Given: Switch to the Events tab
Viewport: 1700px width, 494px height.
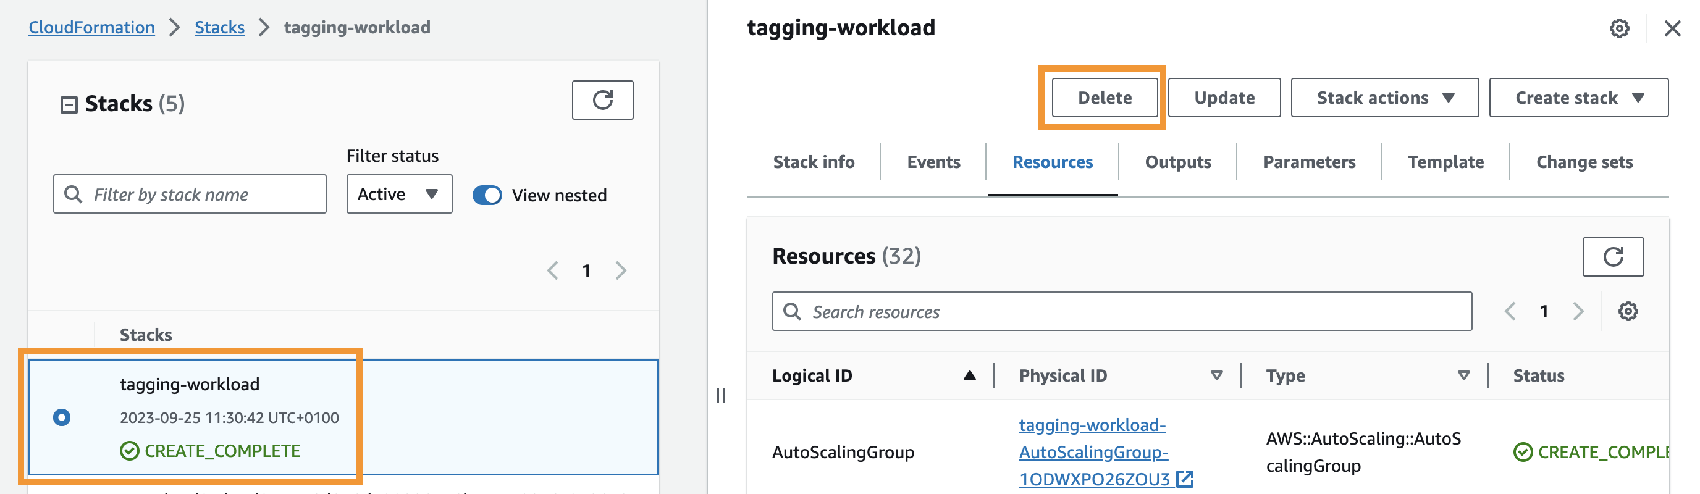Looking at the screenshot, I should coord(933,162).
